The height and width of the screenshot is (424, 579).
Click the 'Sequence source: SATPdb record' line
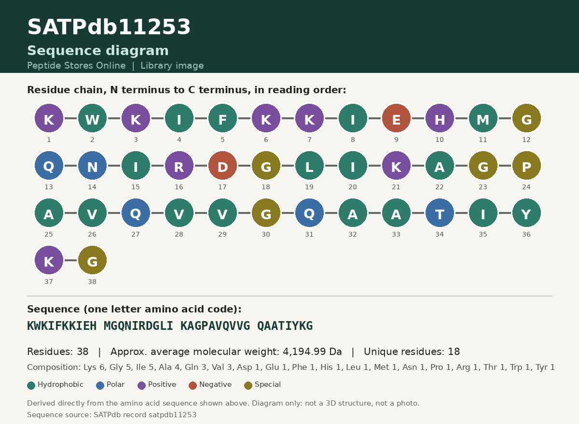(112, 415)
